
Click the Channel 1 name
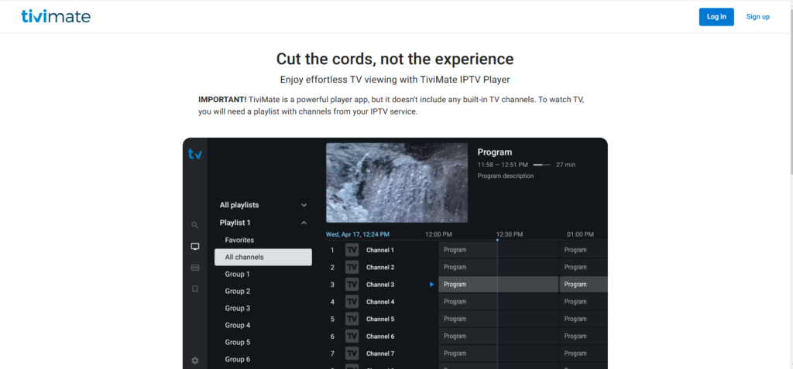coord(379,250)
